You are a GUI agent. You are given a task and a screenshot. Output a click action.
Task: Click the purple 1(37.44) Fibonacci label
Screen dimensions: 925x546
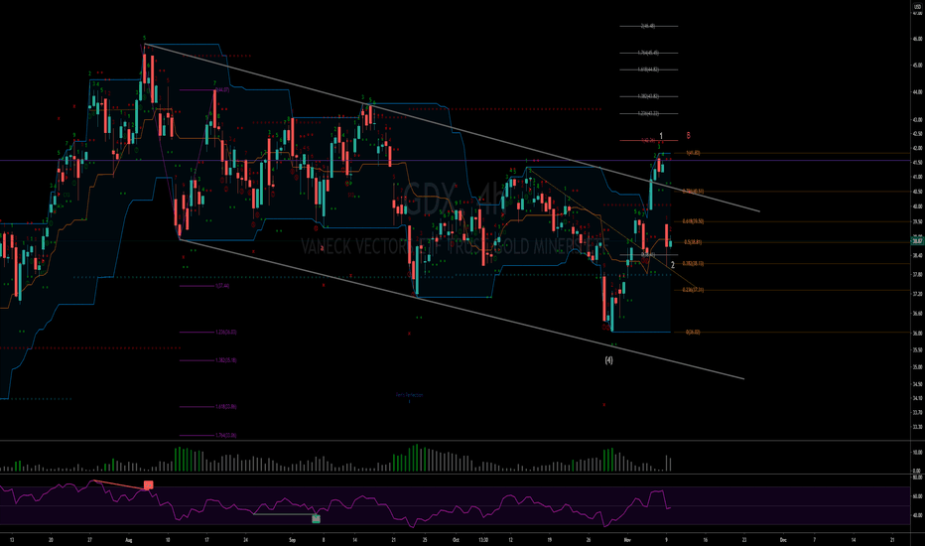[x=222, y=286]
